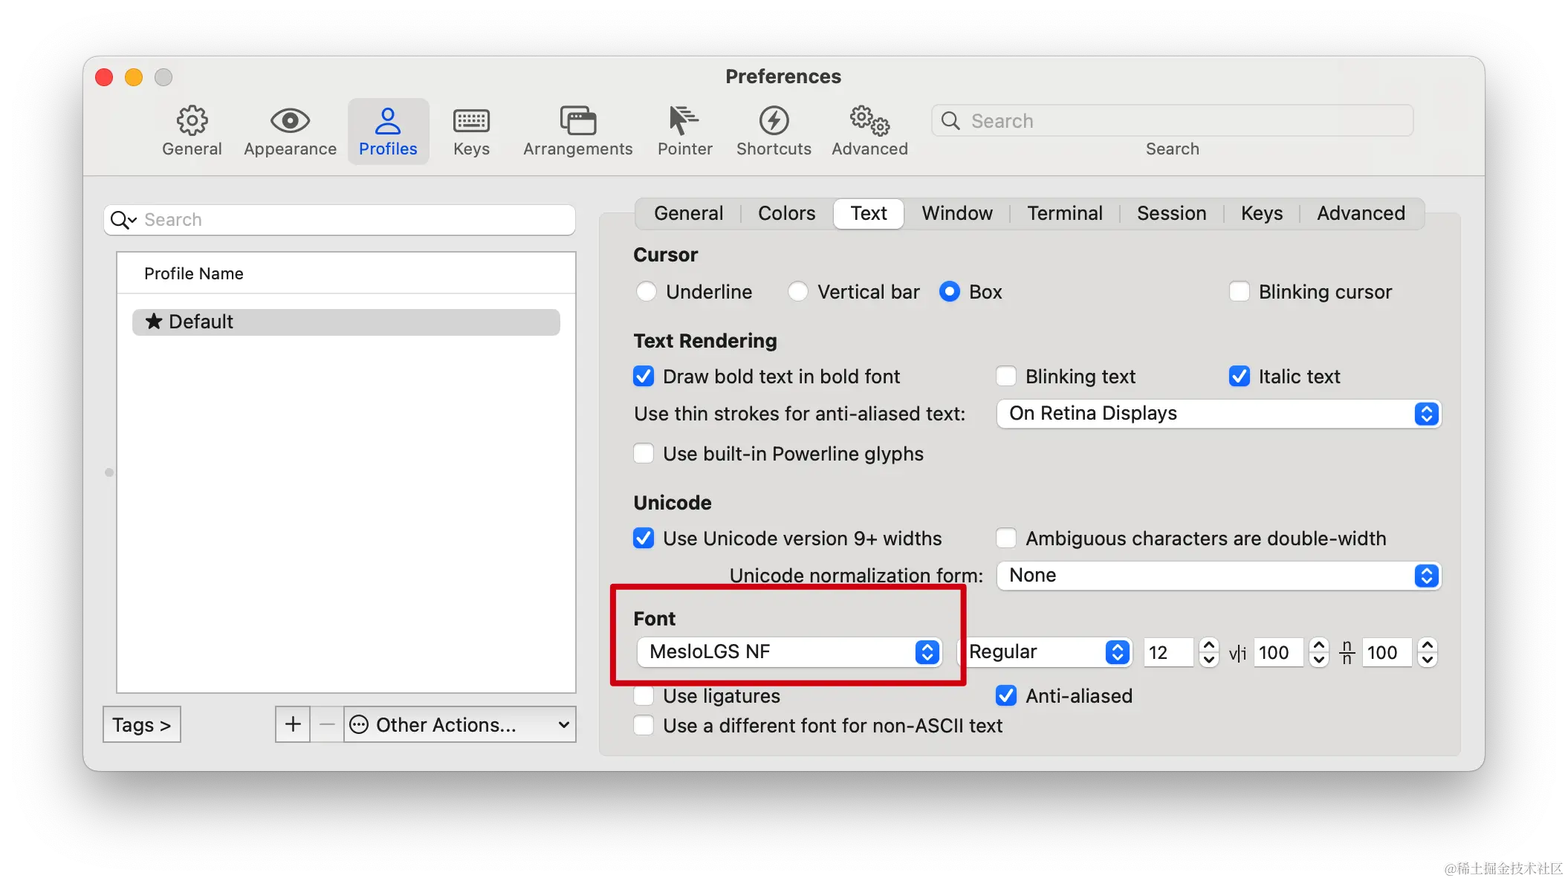Click horizontal spacing stepper arrows
The height and width of the screenshot is (881, 1568).
(1319, 653)
